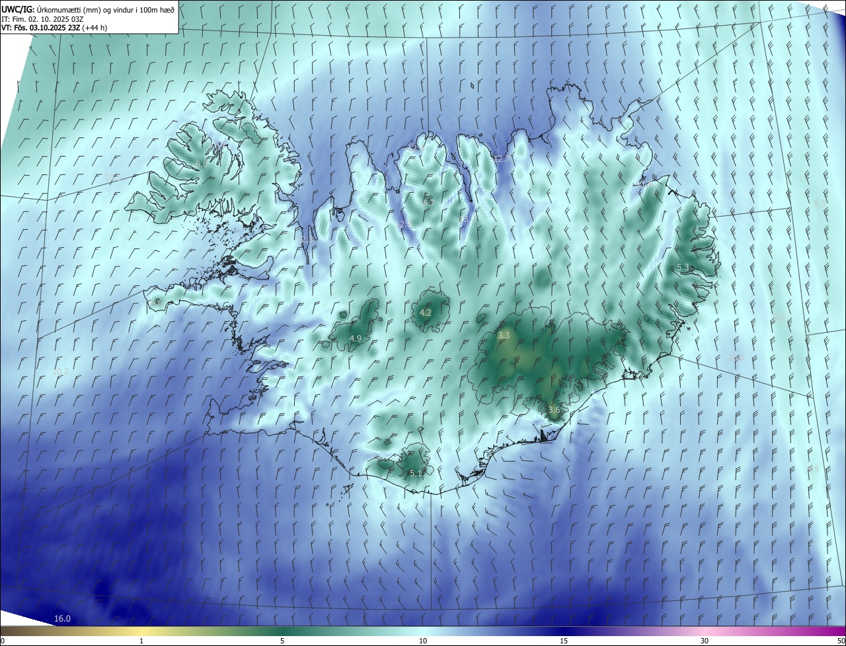
Task: Click the colour scale tick label 15
Action: coord(564,641)
